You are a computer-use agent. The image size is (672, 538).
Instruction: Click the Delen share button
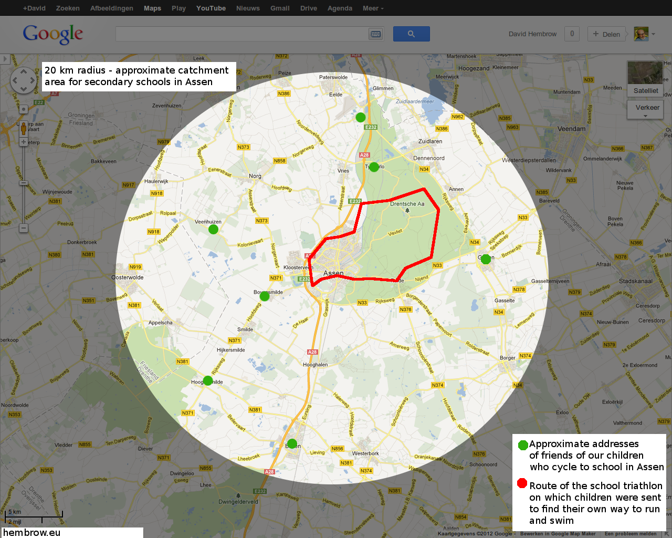click(606, 34)
